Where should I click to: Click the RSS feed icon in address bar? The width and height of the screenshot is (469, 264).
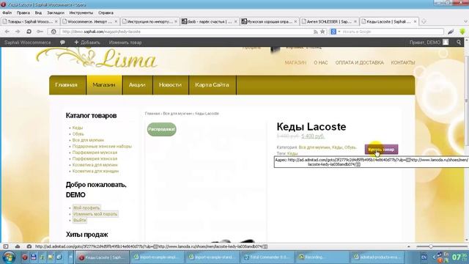[316, 32]
